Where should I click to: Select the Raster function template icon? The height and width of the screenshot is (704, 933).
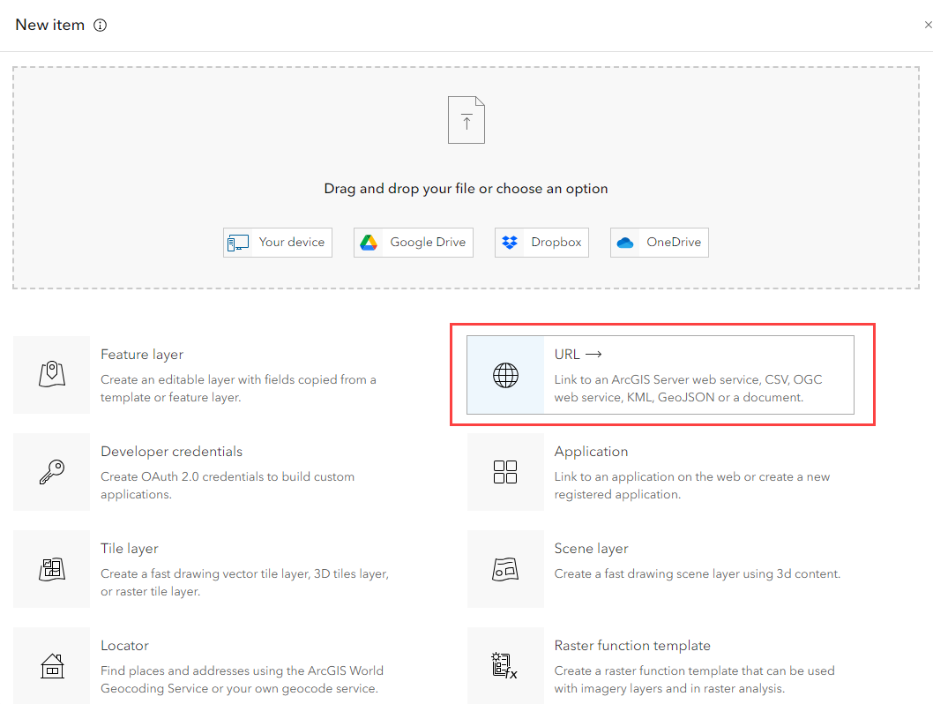coord(505,666)
